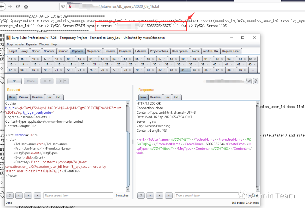305x208 pixels.
Task: Select the Request Headers tab
Action: coord(37,97)
